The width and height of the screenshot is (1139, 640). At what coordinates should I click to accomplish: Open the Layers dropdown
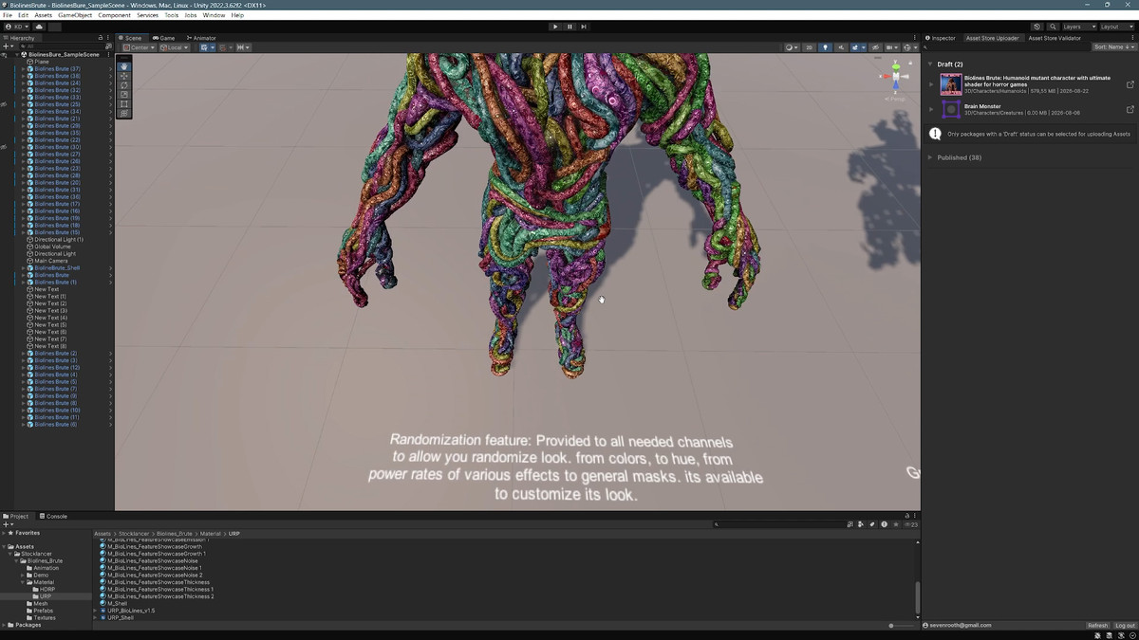[x=1079, y=27]
